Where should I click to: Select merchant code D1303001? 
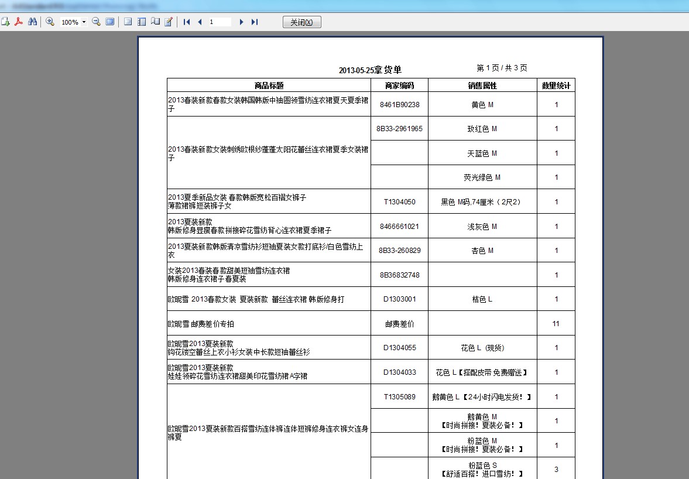click(x=399, y=299)
